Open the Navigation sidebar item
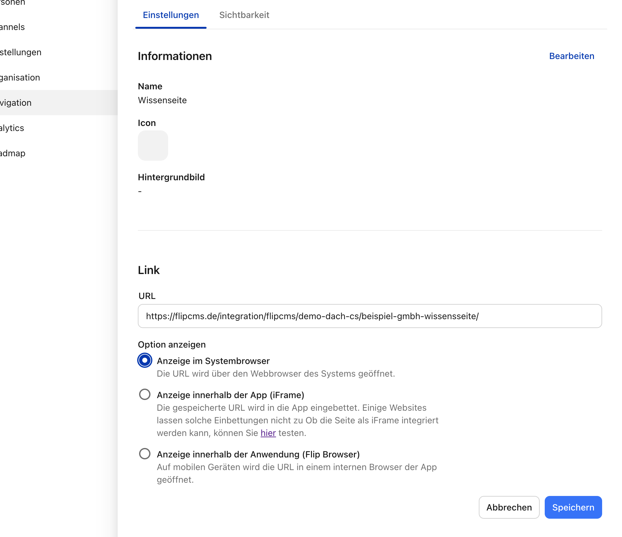 pyautogui.click(x=59, y=103)
